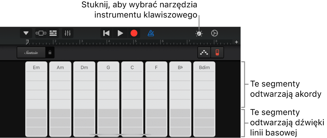The width and height of the screenshot is (327, 138).
Task: Switch to Tracks view button
Action: (53, 33)
